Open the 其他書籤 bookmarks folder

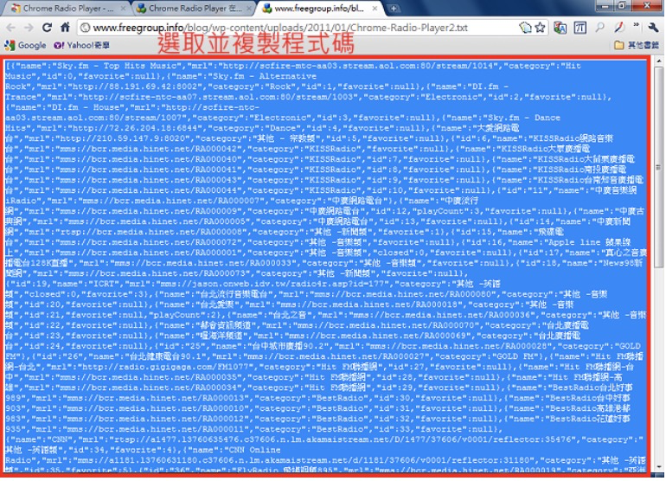coord(637,45)
